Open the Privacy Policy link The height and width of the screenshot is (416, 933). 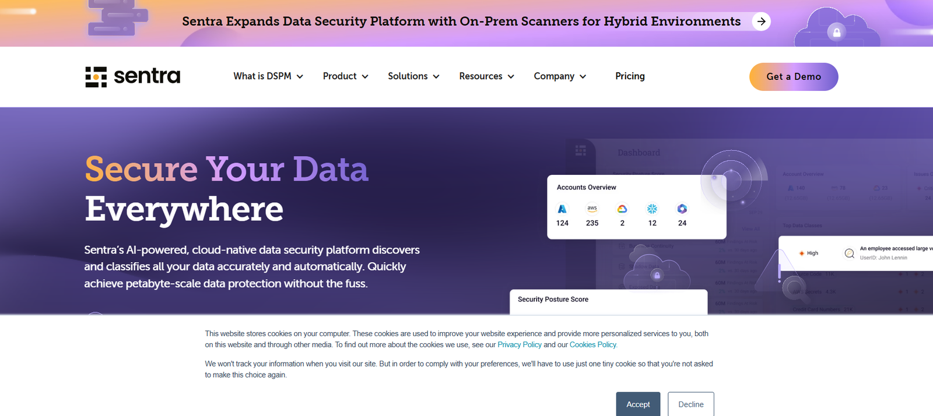click(520, 345)
